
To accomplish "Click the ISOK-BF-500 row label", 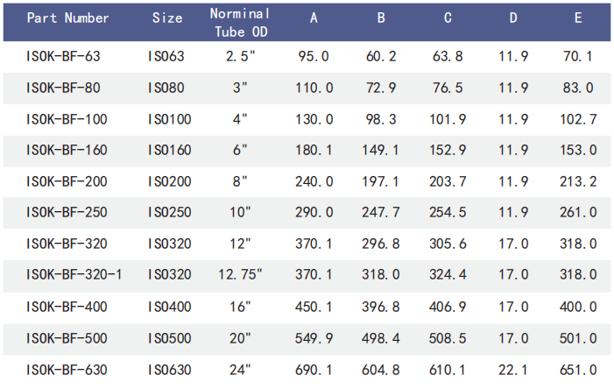I will point(67,338).
